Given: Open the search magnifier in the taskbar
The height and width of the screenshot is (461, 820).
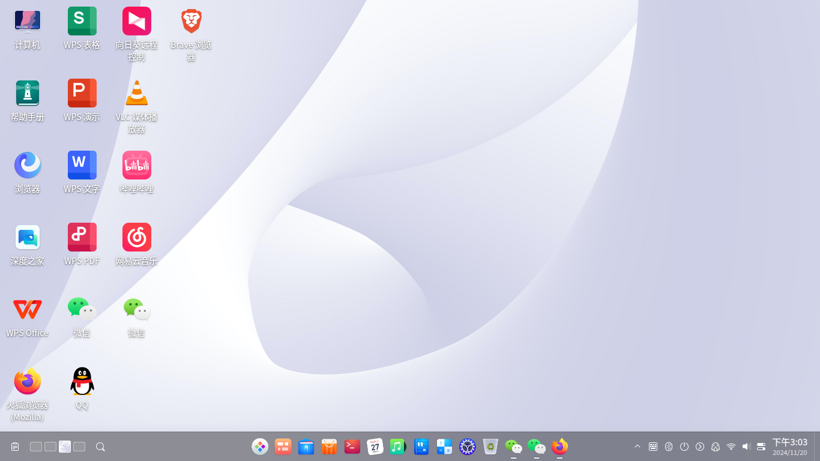Looking at the screenshot, I should (100, 447).
